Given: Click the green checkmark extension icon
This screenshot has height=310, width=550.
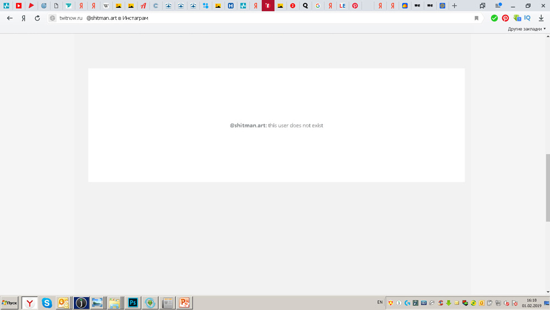Looking at the screenshot, I should 494,18.
